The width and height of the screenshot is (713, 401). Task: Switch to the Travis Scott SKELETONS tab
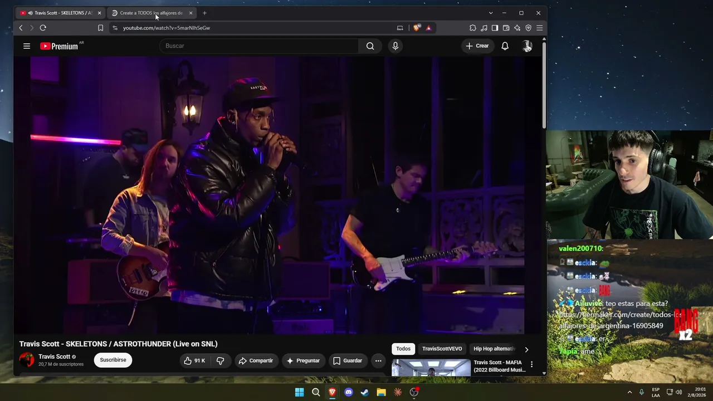coord(60,13)
